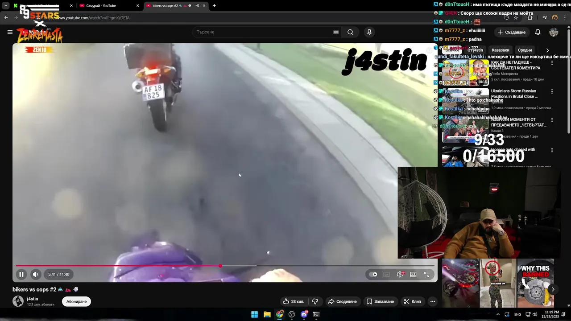571x321 pixels.
Task: Open the notifications bell
Action: pos(538,32)
